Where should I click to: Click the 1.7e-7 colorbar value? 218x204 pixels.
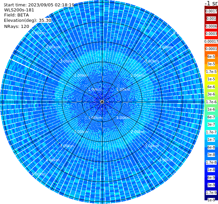(211, 132)
